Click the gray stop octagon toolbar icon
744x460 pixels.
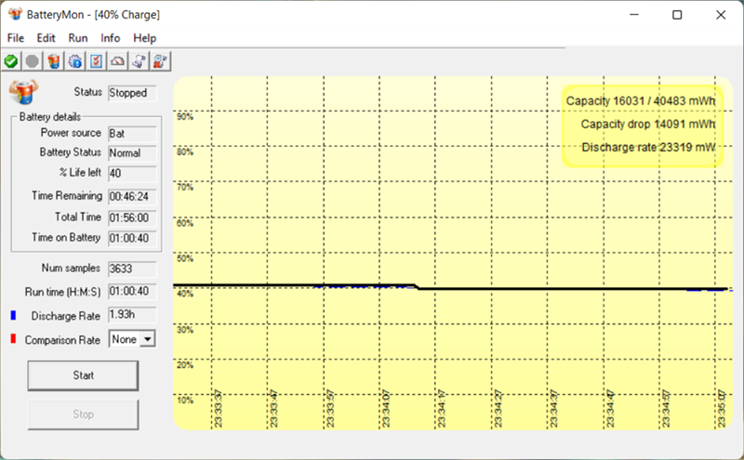tap(33, 61)
